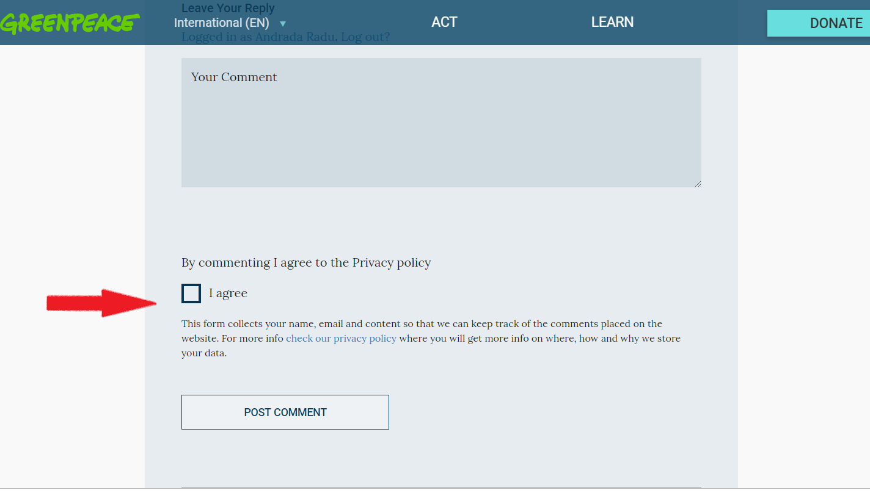Click the Log out? link
Viewport: 870px width, 493px height.
[x=365, y=37]
